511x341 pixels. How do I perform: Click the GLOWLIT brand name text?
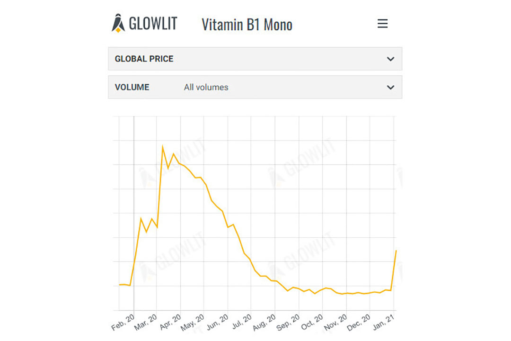coord(153,24)
